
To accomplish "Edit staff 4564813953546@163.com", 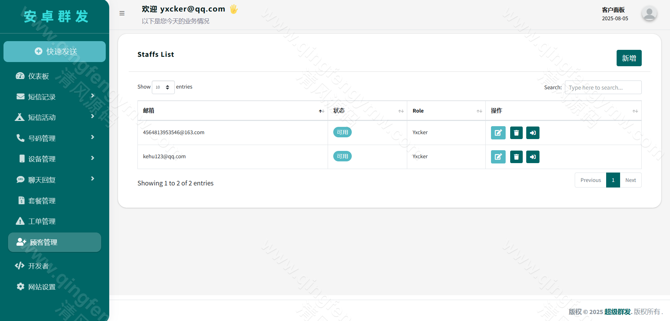I will click(x=498, y=133).
